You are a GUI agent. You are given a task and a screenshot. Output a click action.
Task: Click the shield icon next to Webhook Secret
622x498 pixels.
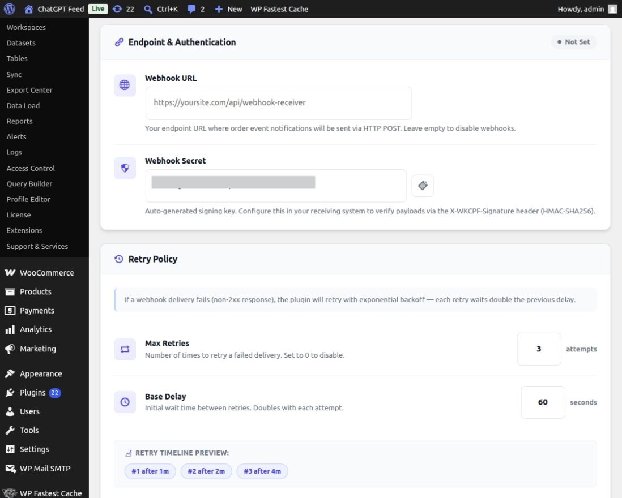coord(125,168)
